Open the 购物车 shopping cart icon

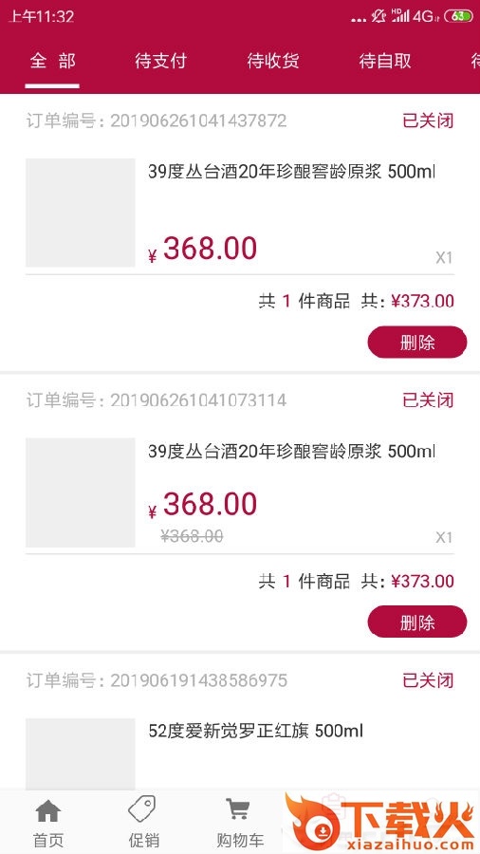pyautogui.click(x=239, y=810)
